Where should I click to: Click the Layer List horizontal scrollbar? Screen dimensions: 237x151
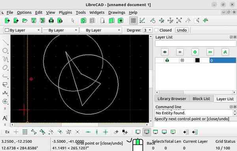click(x=196, y=92)
